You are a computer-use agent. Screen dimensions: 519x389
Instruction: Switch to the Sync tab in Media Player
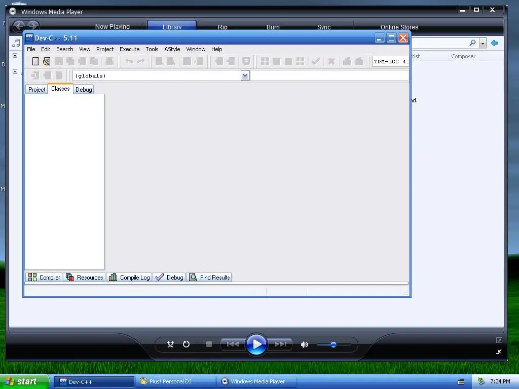[x=324, y=27]
